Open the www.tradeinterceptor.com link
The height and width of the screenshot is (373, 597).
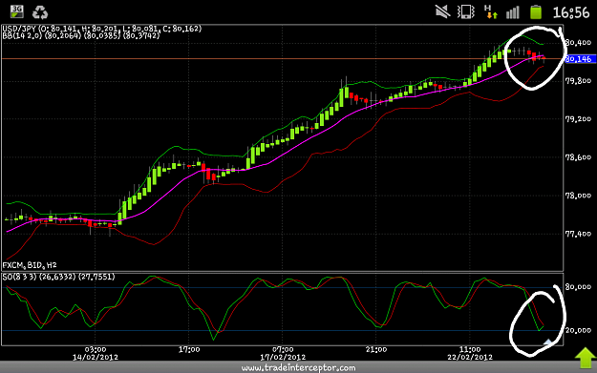coord(298,367)
